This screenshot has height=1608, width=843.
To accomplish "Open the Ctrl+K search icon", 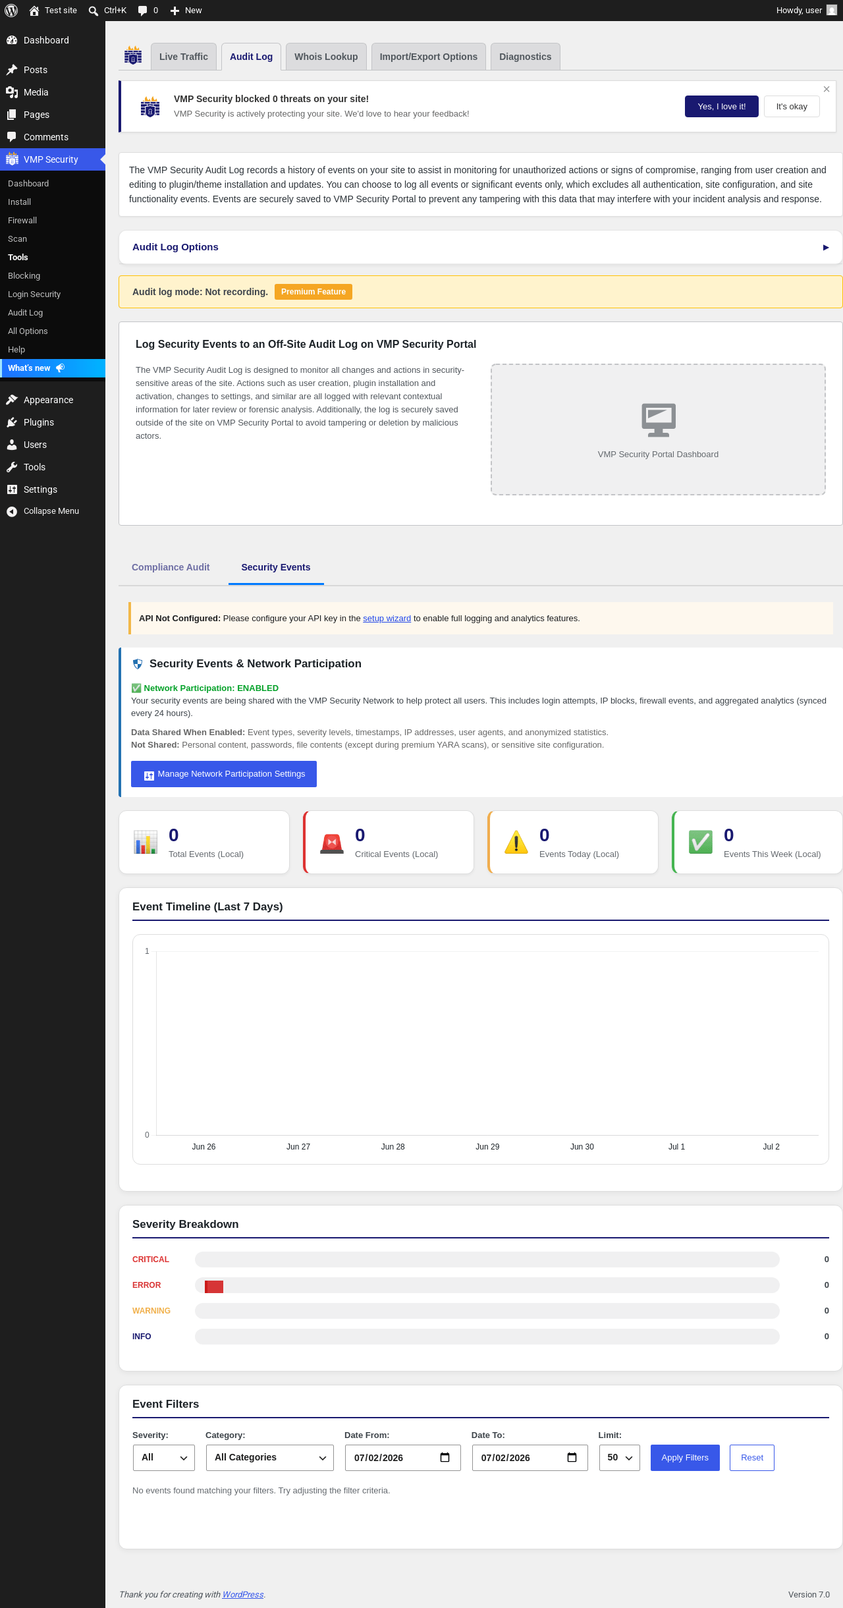I will pos(94,11).
